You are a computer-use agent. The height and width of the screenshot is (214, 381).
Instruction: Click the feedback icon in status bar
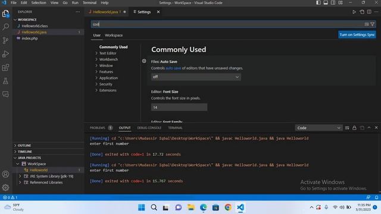click(x=368, y=197)
